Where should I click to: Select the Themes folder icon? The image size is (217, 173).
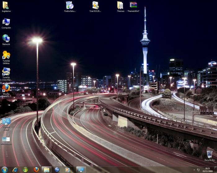point(120,6)
